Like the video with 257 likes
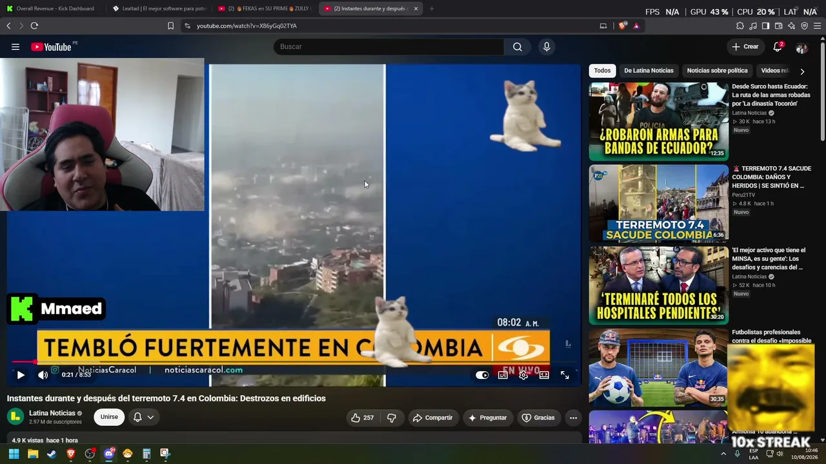Viewport: 826px width, 464px height. tap(362, 418)
